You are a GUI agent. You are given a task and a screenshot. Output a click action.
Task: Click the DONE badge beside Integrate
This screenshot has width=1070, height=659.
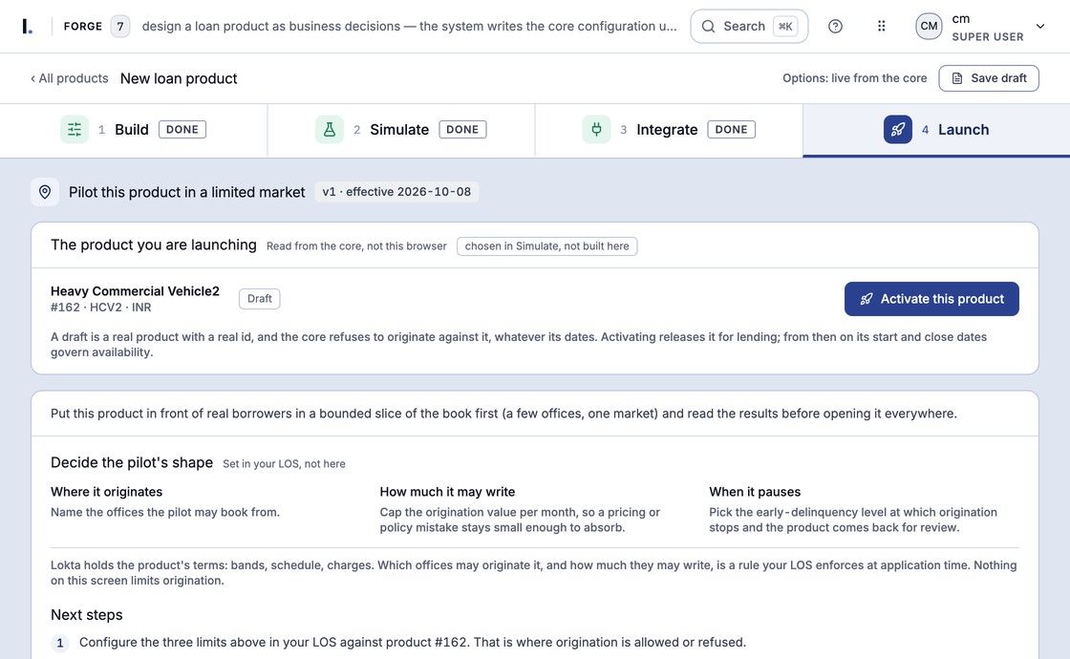[732, 130]
